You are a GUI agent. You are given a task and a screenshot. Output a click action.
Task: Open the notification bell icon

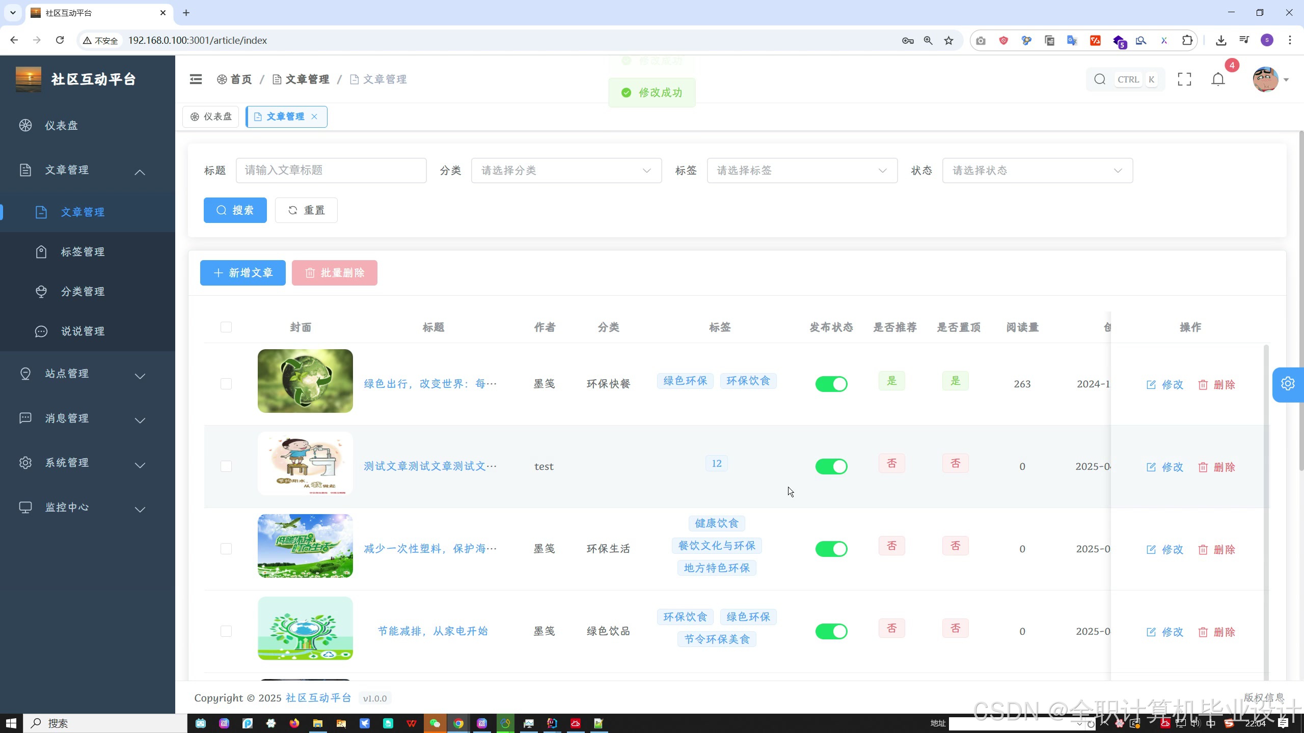click(x=1218, y=79)
